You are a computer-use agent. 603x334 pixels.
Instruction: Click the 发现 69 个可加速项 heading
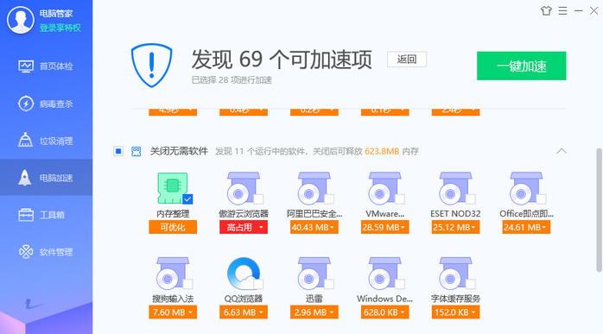click(x=282, y=60)
